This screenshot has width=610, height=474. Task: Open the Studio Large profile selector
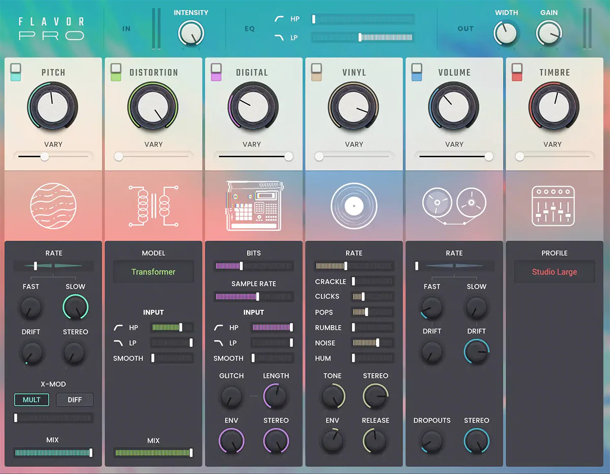click(554, 272)
